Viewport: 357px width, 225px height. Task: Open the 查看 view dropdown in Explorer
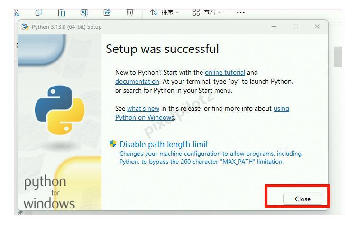click(x=207, y=13)
